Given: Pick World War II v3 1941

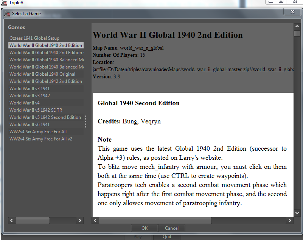Looking at the screenshot, I should 46,88.
